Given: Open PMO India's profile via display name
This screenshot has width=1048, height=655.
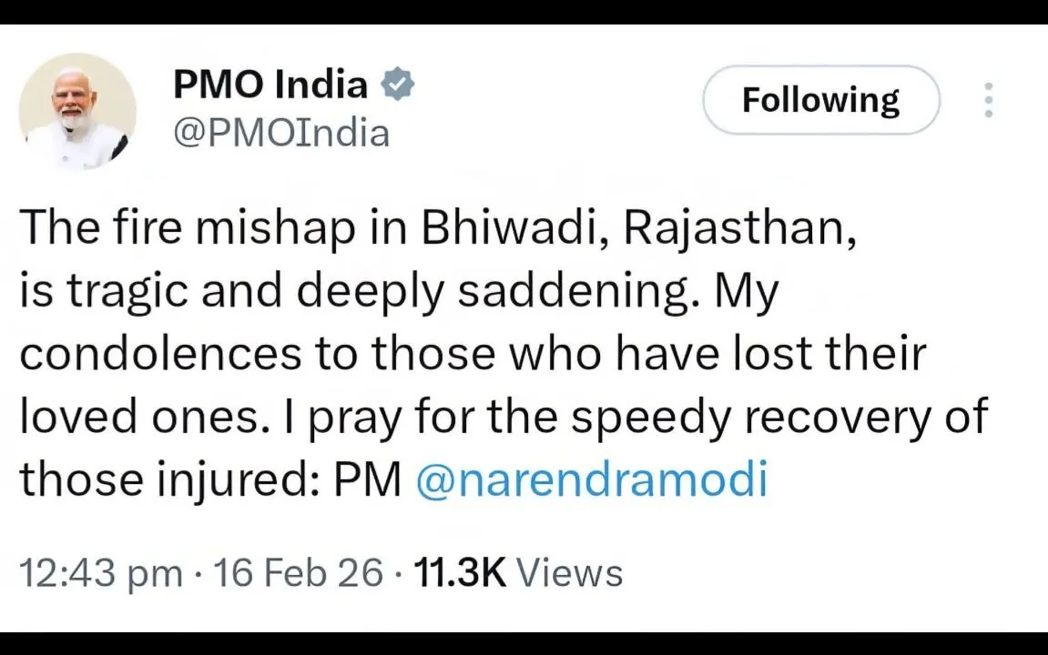Looking at the screenshot, I should [x=270, y=84].
